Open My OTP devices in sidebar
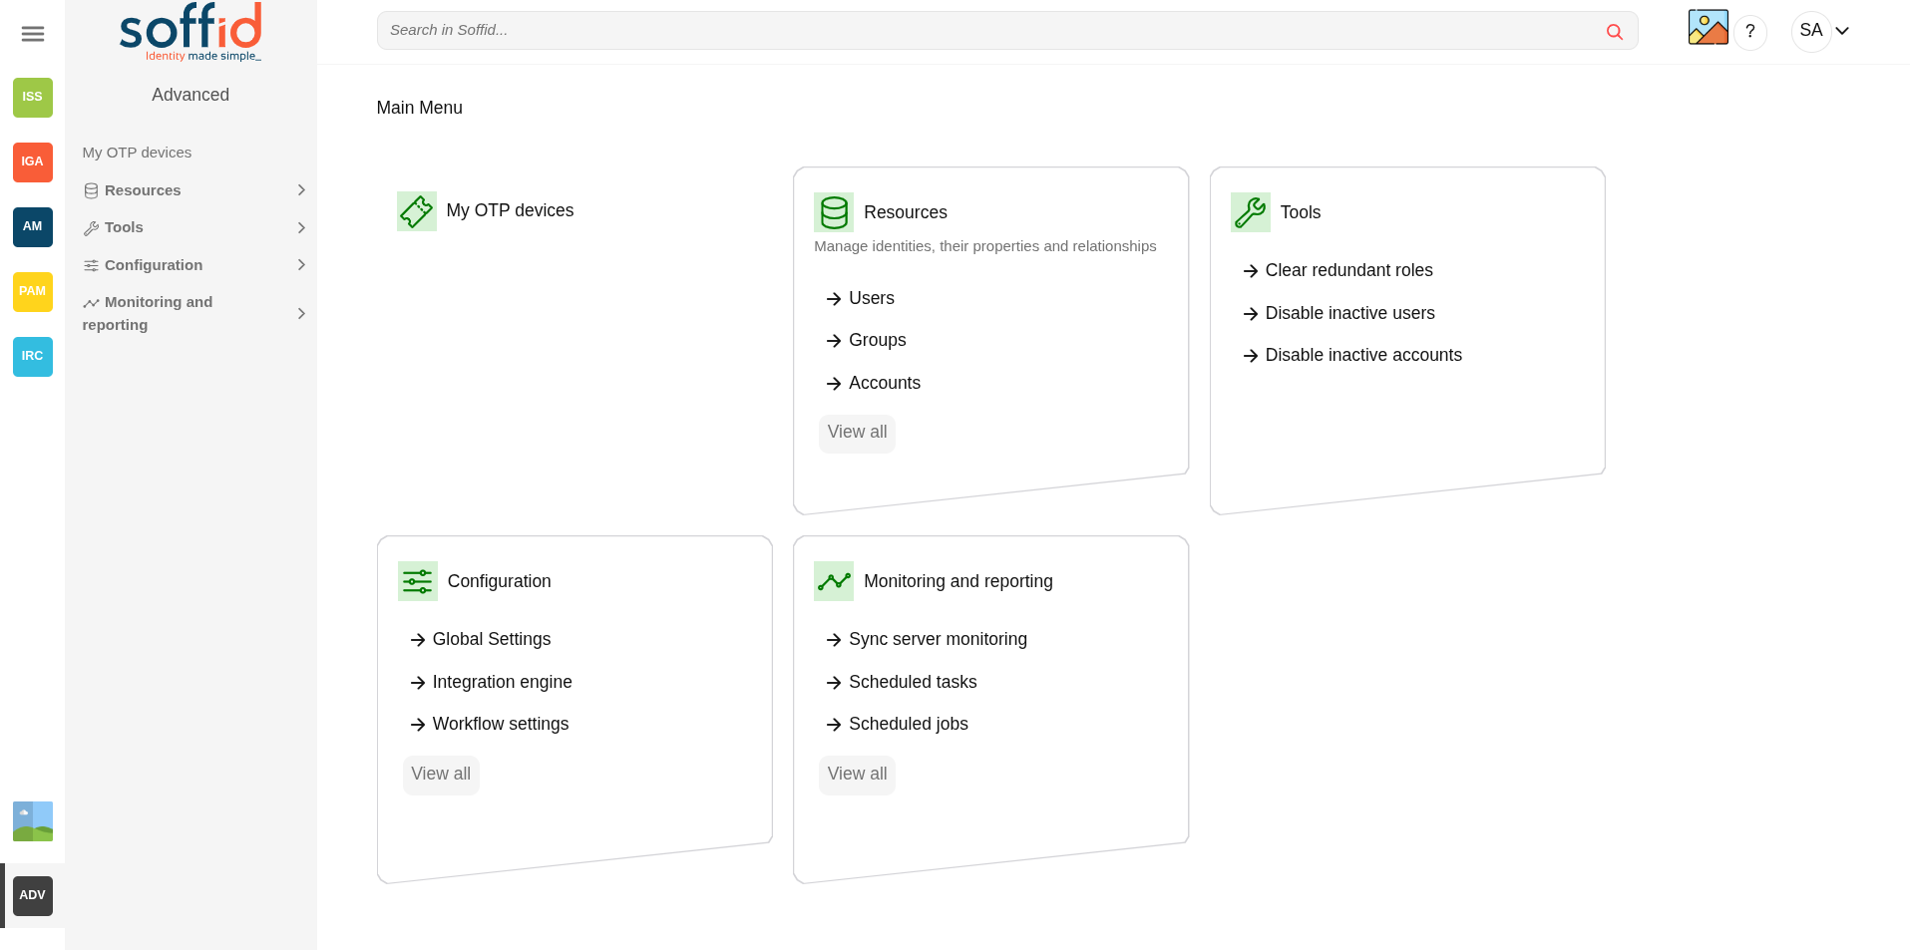 (137, 153)
